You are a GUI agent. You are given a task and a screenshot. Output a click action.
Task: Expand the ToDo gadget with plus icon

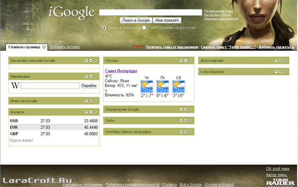(186, 121)
